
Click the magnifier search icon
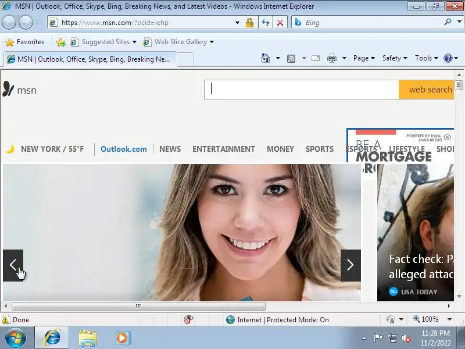[448, 22]
